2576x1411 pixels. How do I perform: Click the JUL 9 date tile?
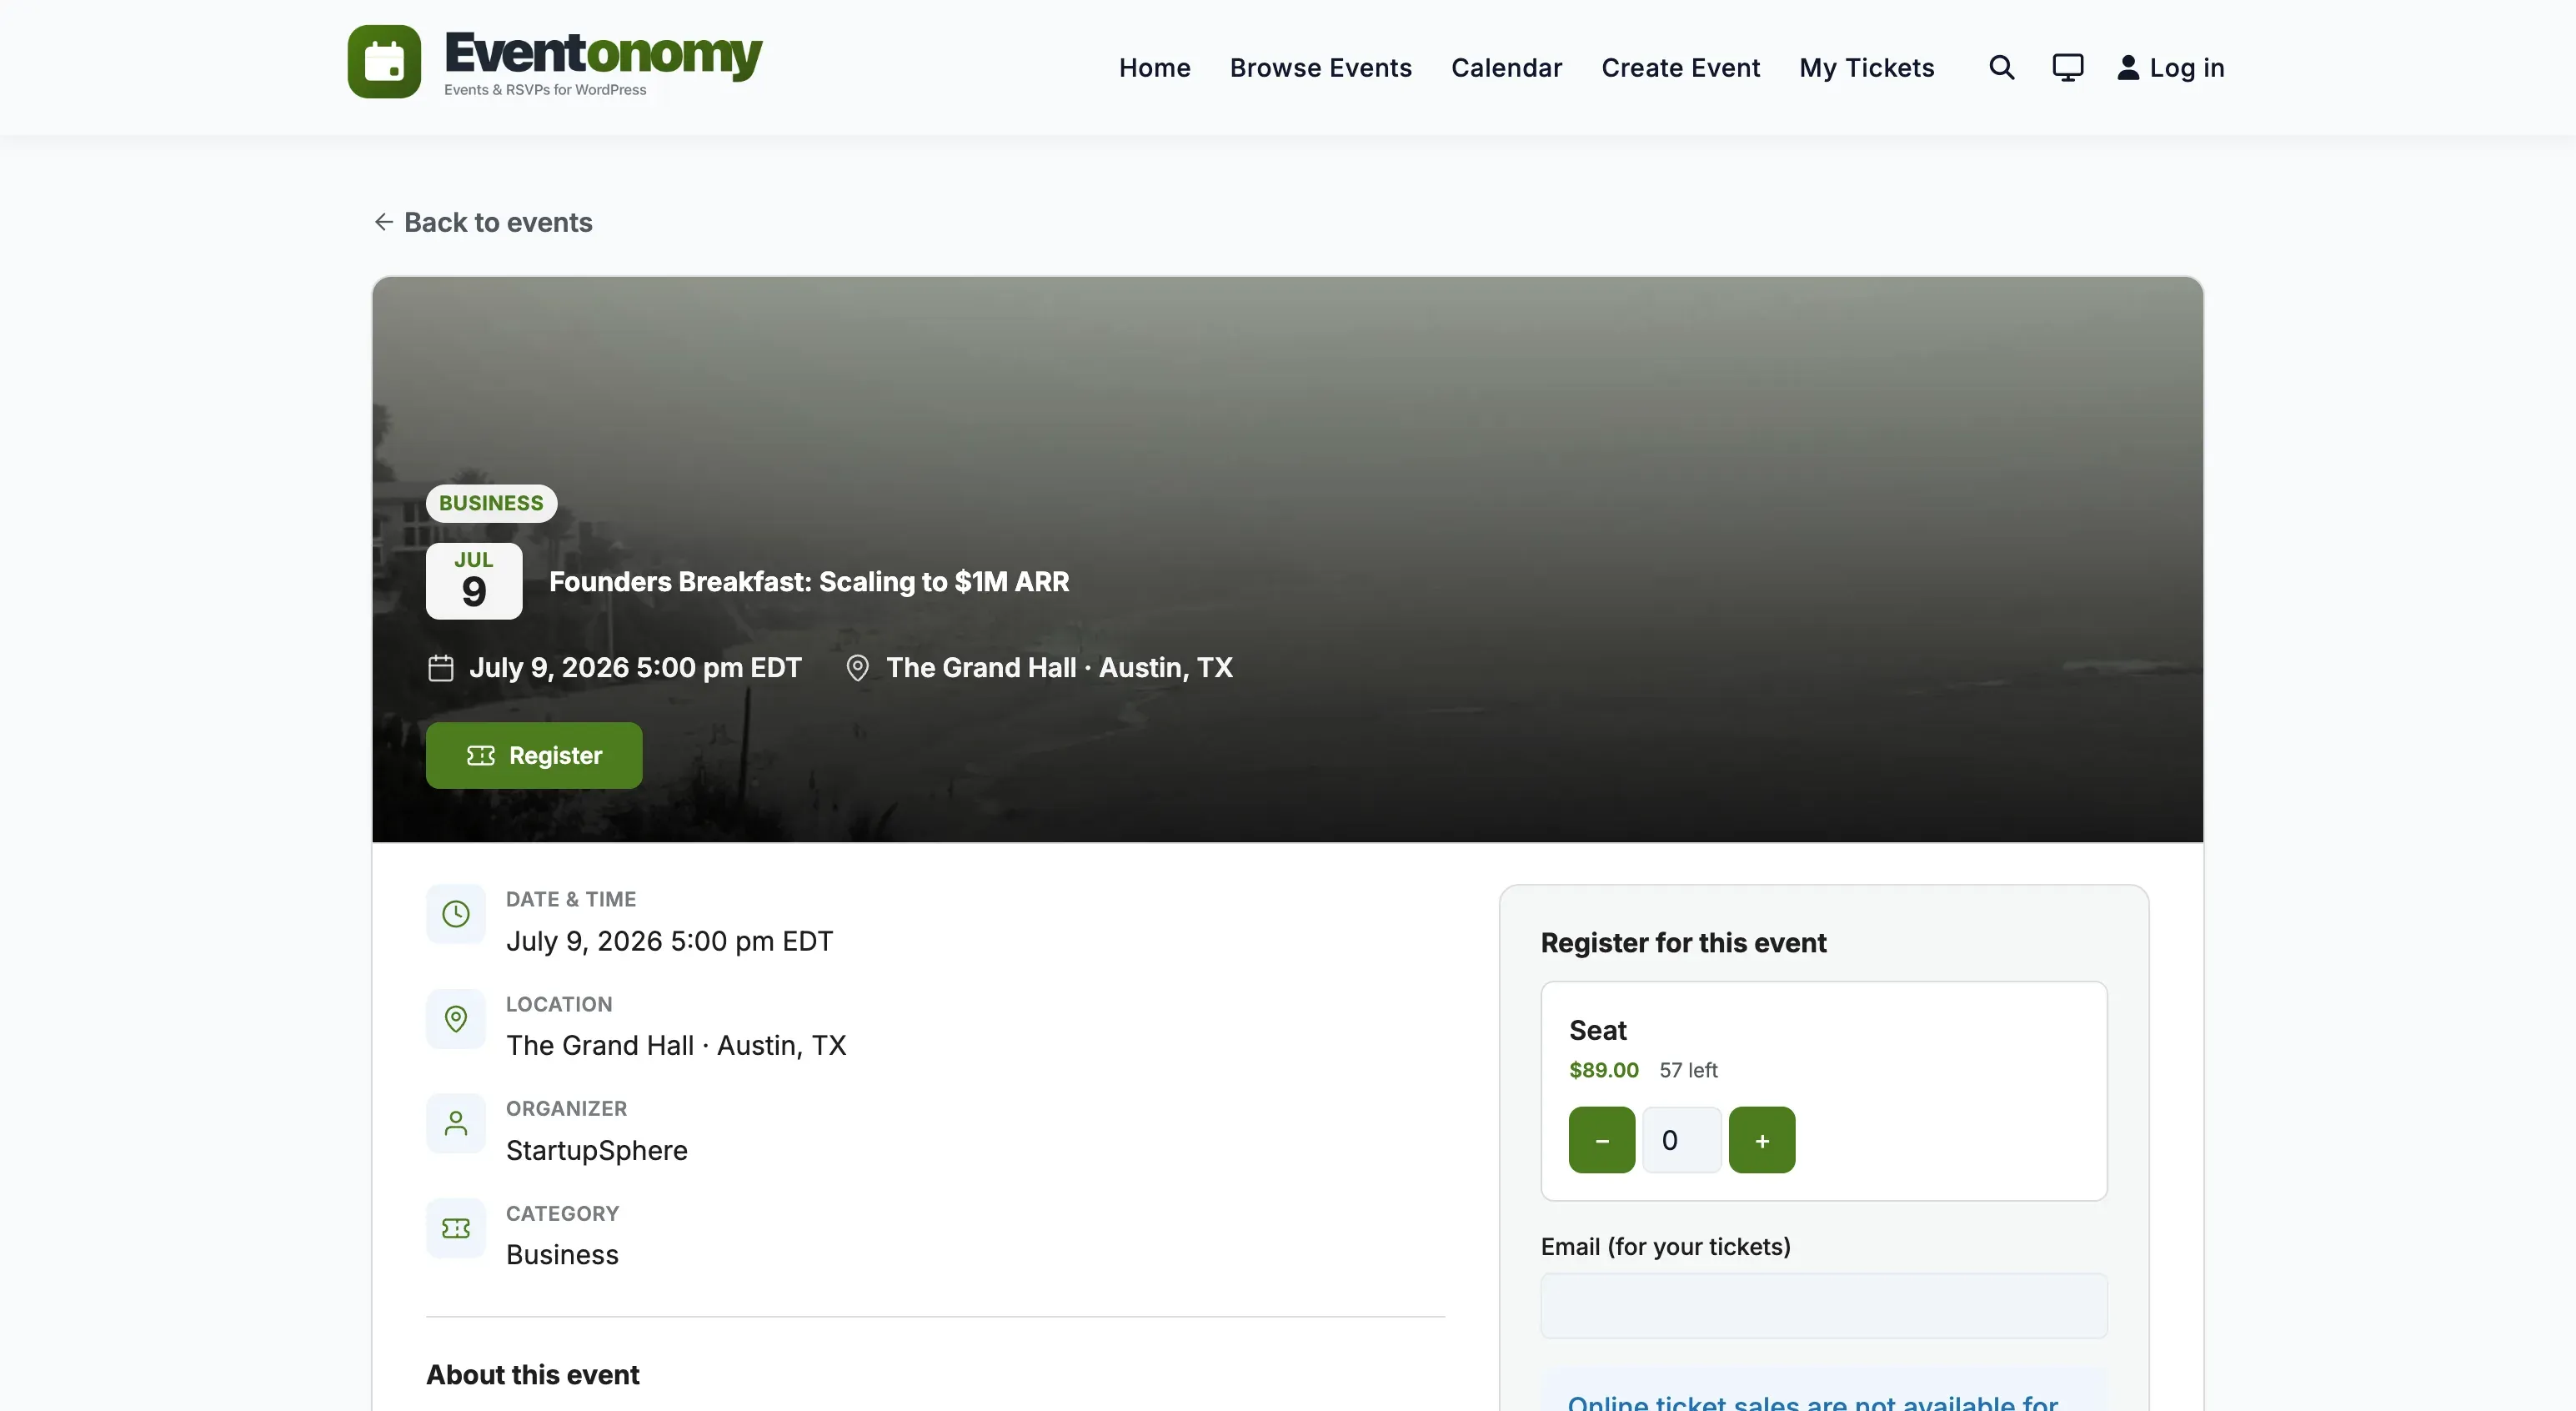click(474, 581)
